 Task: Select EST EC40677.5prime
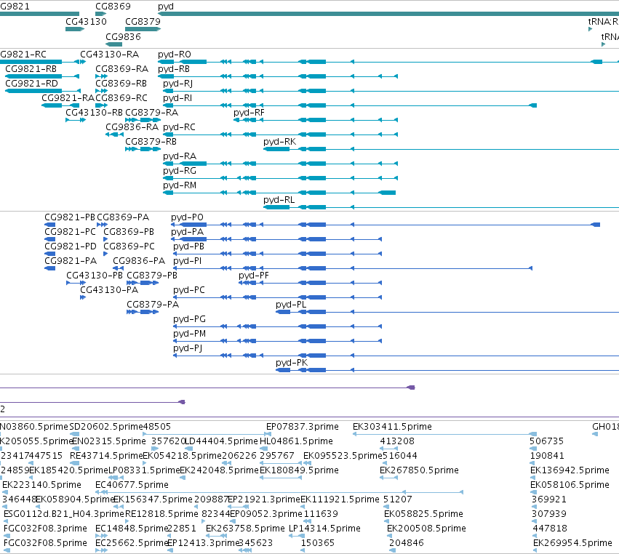click(x=132, y=485)
